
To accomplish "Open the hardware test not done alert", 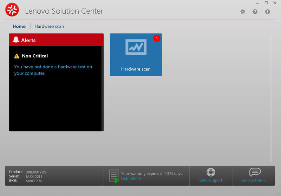I will pos(53,70).
